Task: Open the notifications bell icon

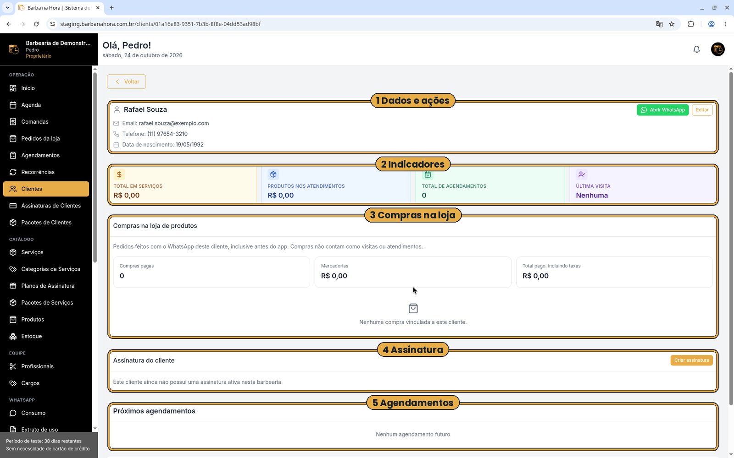Action: pos(696,49)
